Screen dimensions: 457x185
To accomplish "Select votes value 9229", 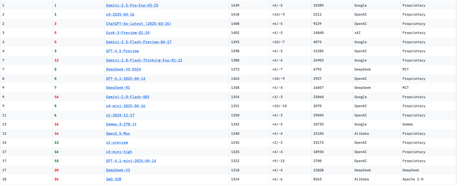I will (x=317, y=24).
